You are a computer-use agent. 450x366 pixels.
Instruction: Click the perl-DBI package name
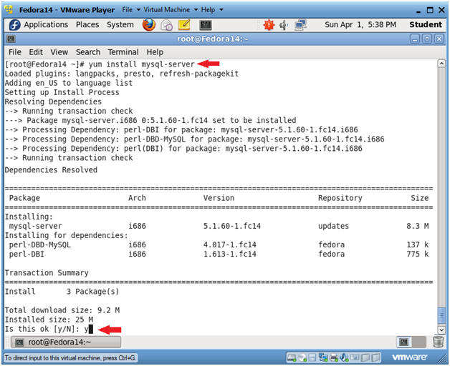coord(27,254)
